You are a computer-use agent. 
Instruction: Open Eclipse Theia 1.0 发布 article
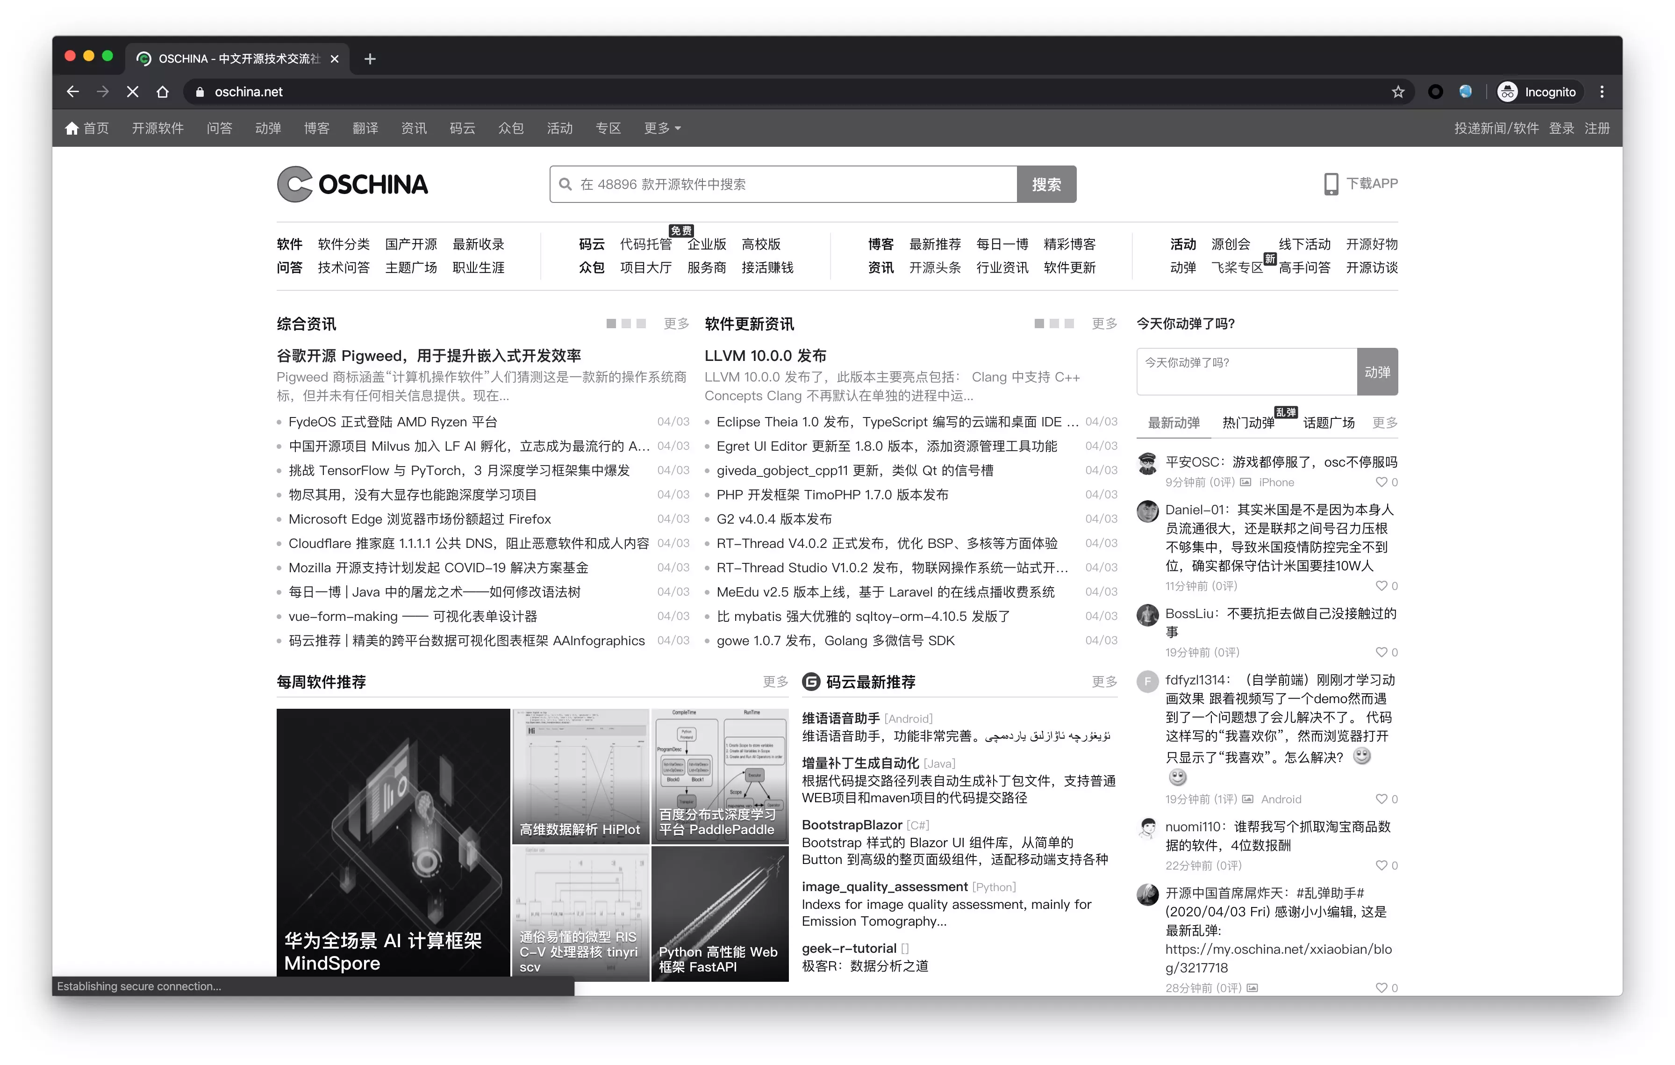click(x=897, y=422)
